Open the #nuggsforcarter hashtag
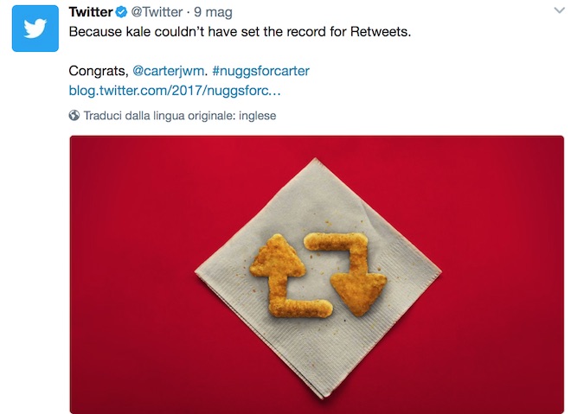 (x=260, y=71)
